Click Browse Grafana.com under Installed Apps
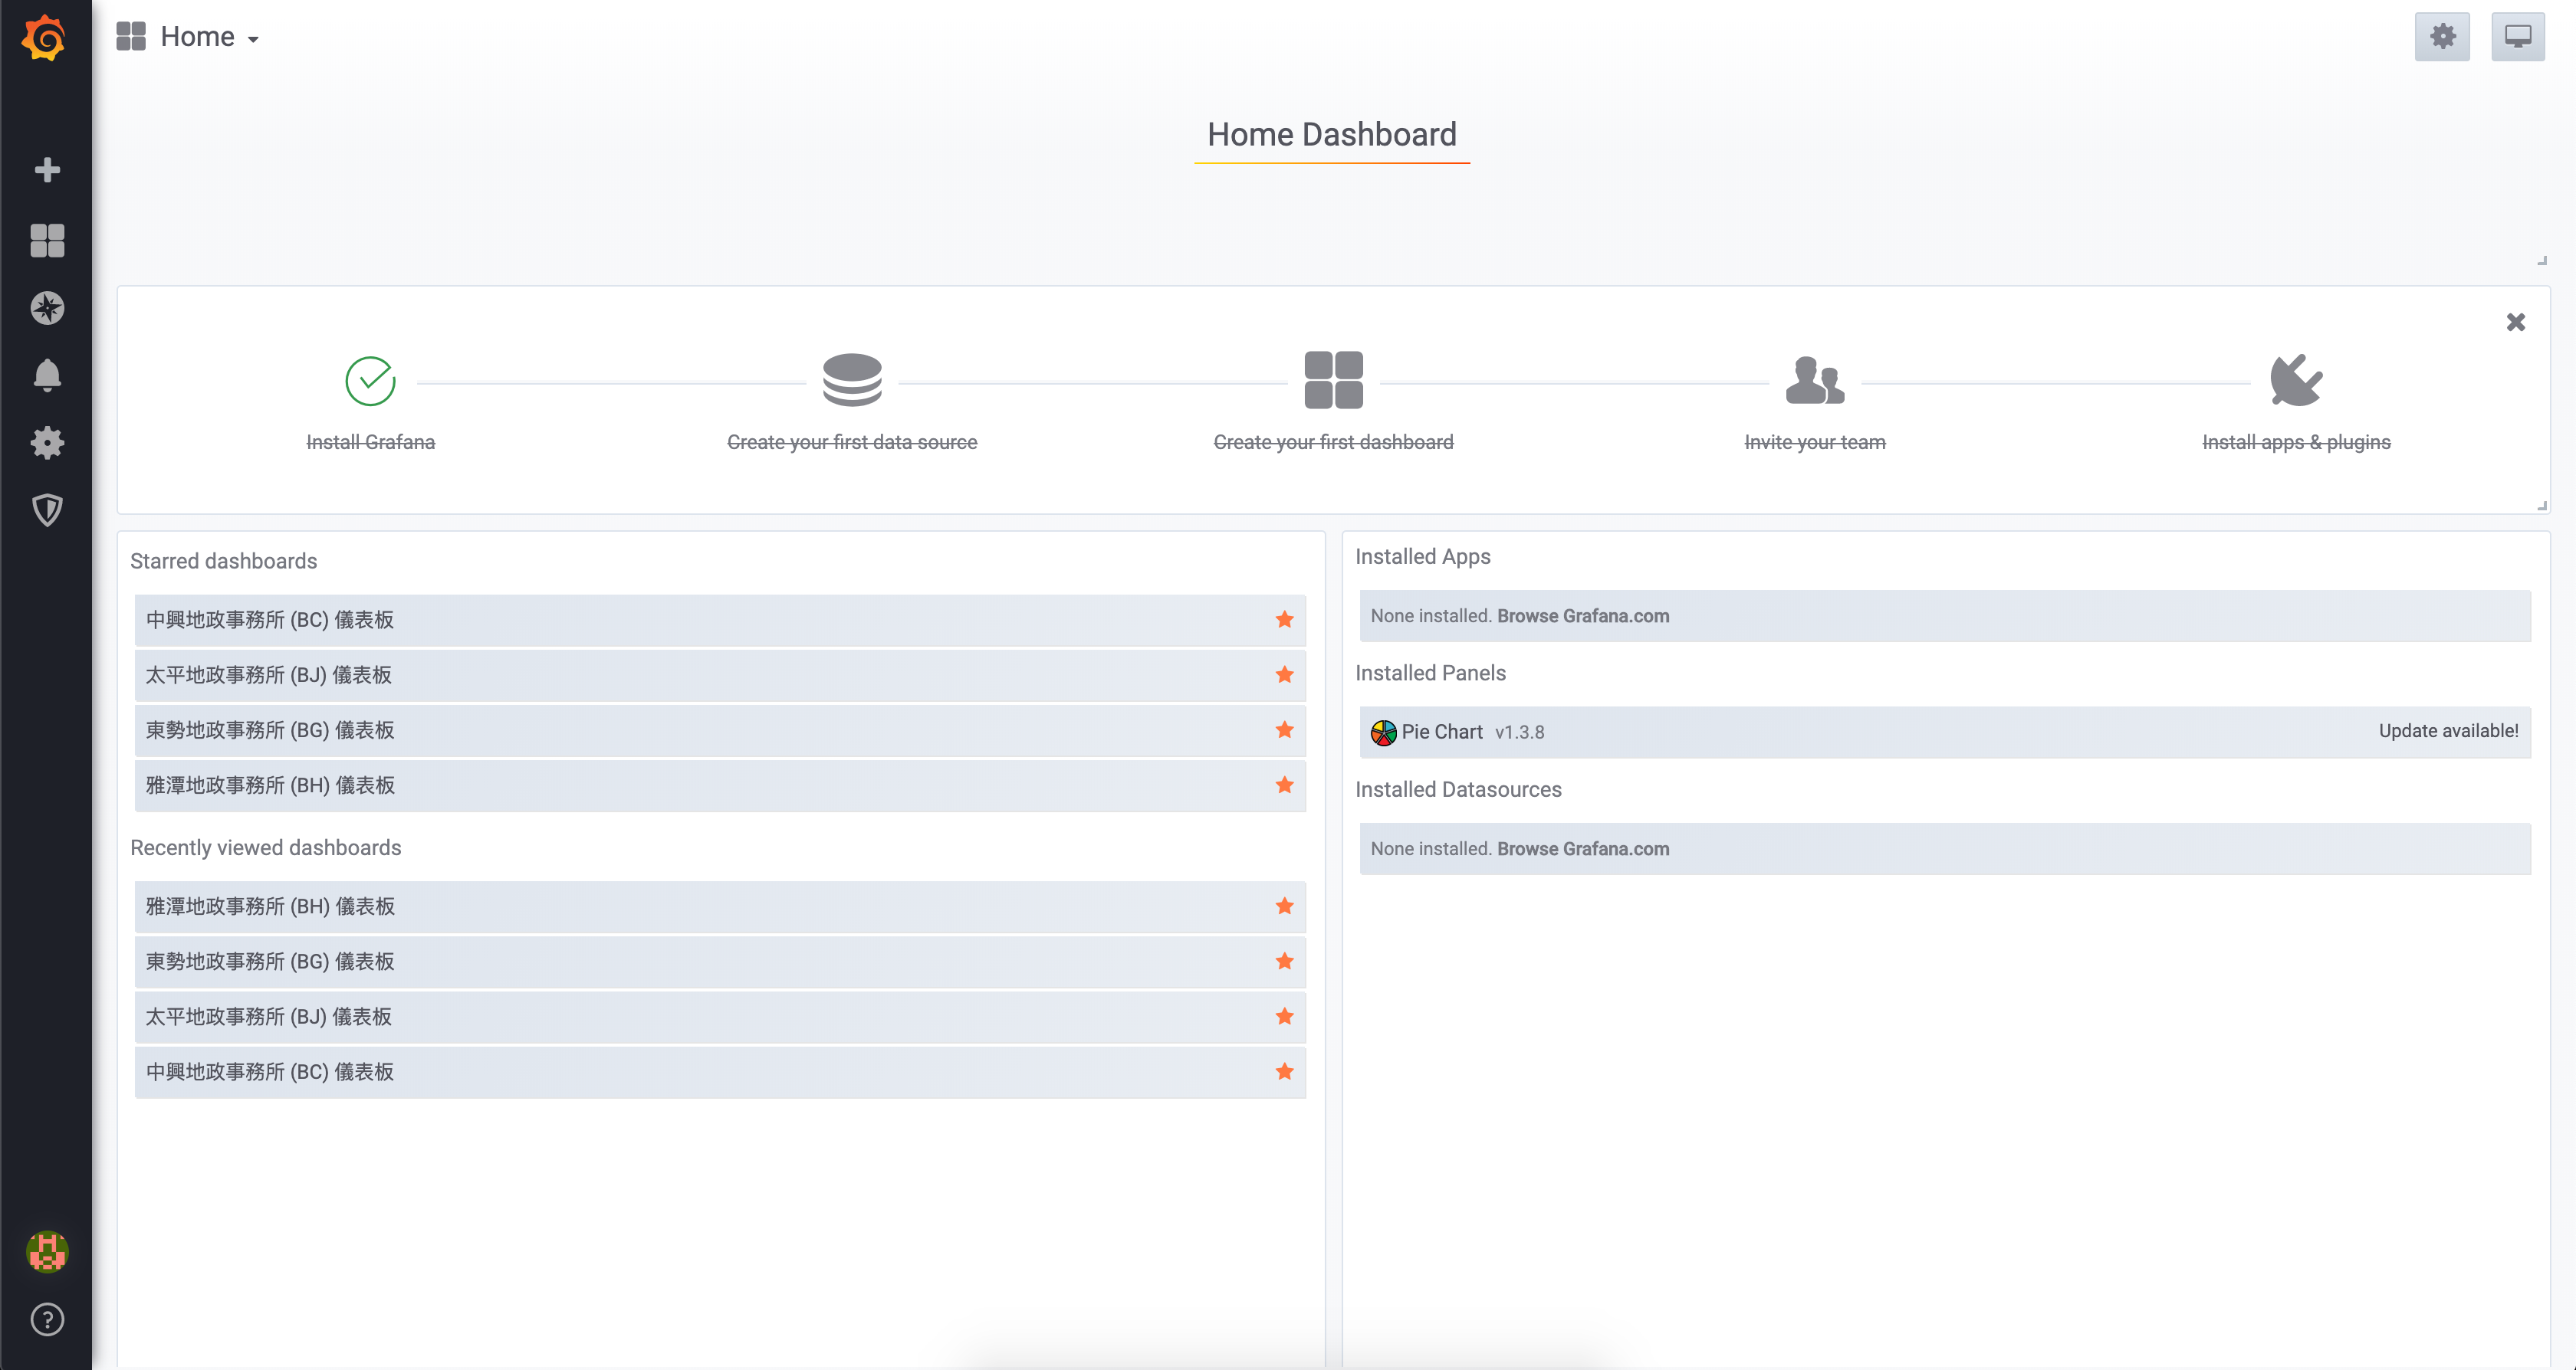Screen dimensions: 2576x1370 [x=1583, y=615]
